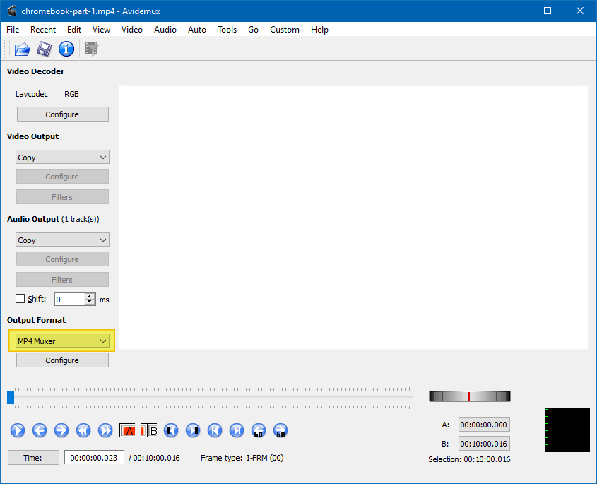Open the Recent menu

pos(43,30)
